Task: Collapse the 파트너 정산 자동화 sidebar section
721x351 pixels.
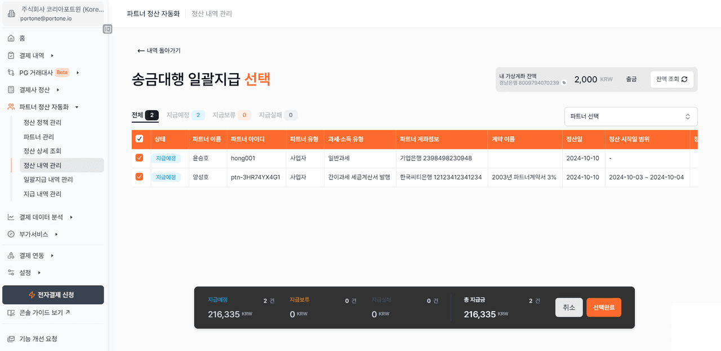Action: (77, 107)
